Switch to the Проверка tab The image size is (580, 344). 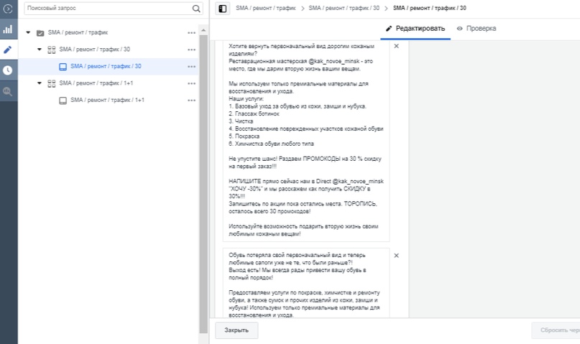[477, 29]
